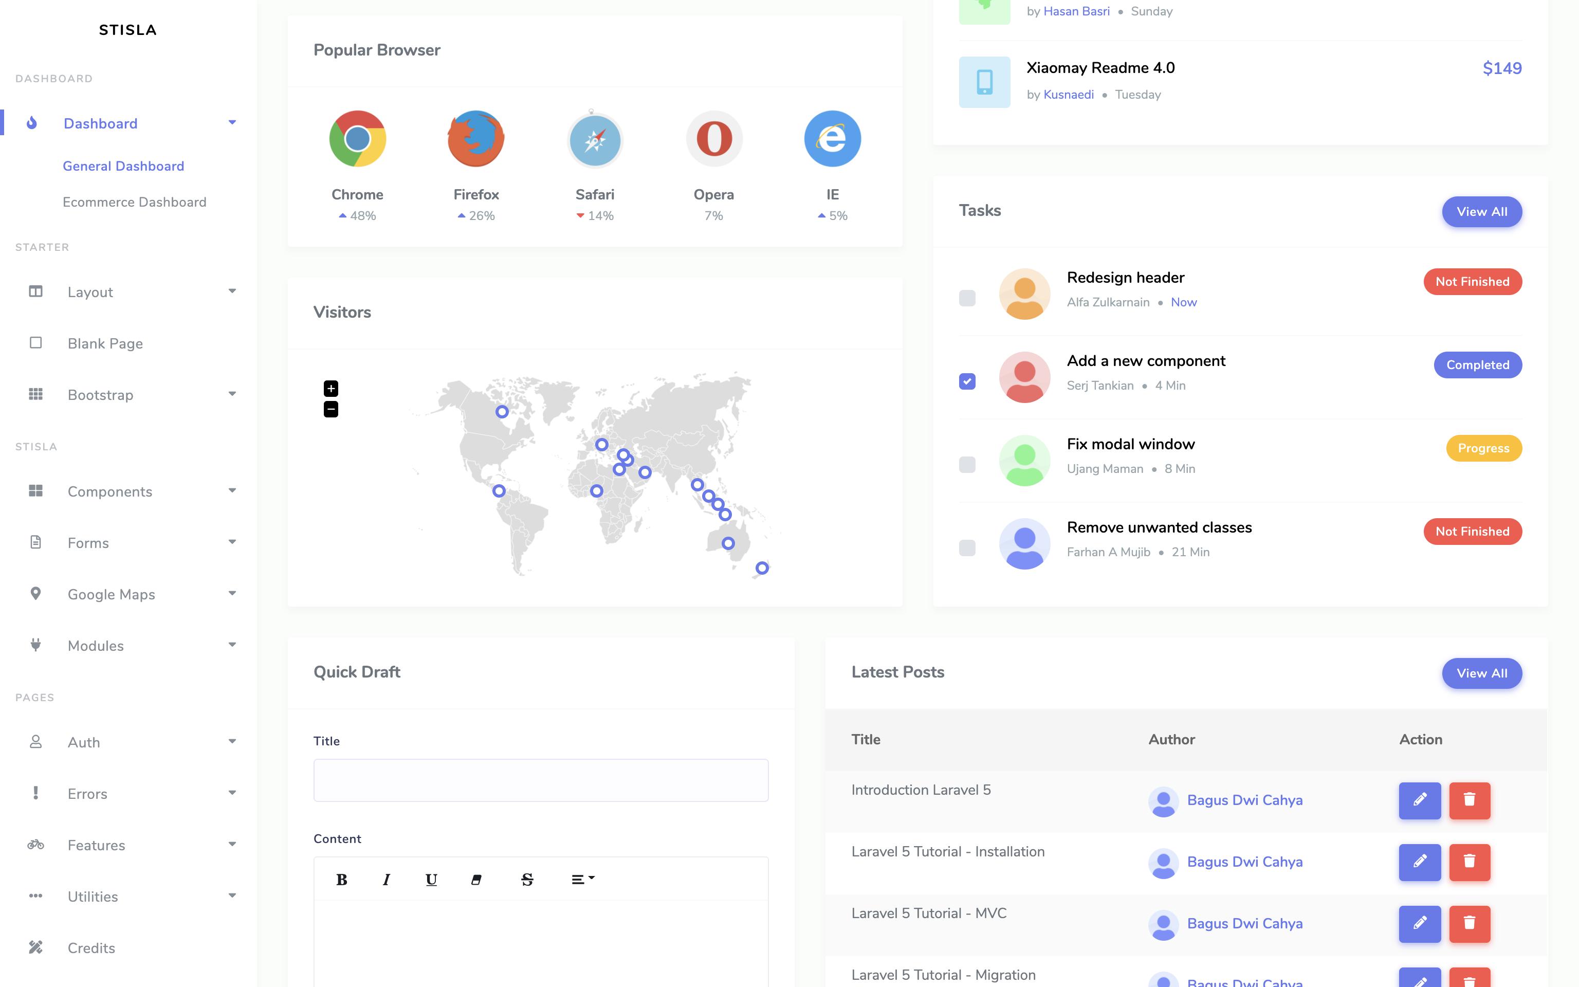Click Laravel 5 Tutorial - MVC title cell
The image size is (1579, 987).
[x=929, y=913]
